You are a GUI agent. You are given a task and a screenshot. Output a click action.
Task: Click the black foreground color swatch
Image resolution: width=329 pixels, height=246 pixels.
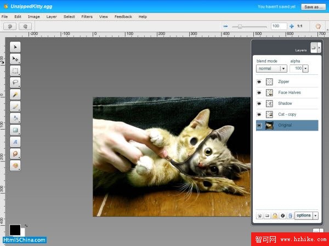pyautogui.click(x=15, y=230)
